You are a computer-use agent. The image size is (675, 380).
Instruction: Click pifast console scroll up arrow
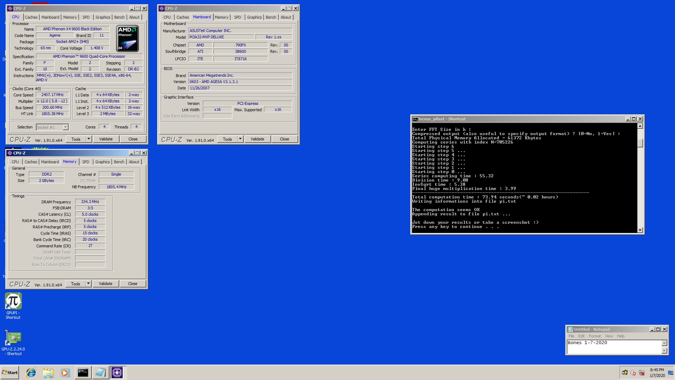click(x=640, y=126)
